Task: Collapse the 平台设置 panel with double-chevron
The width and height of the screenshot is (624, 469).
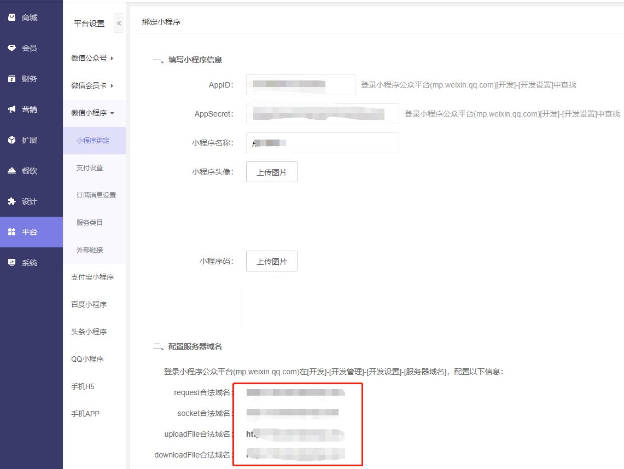Action: pos(119,24)
